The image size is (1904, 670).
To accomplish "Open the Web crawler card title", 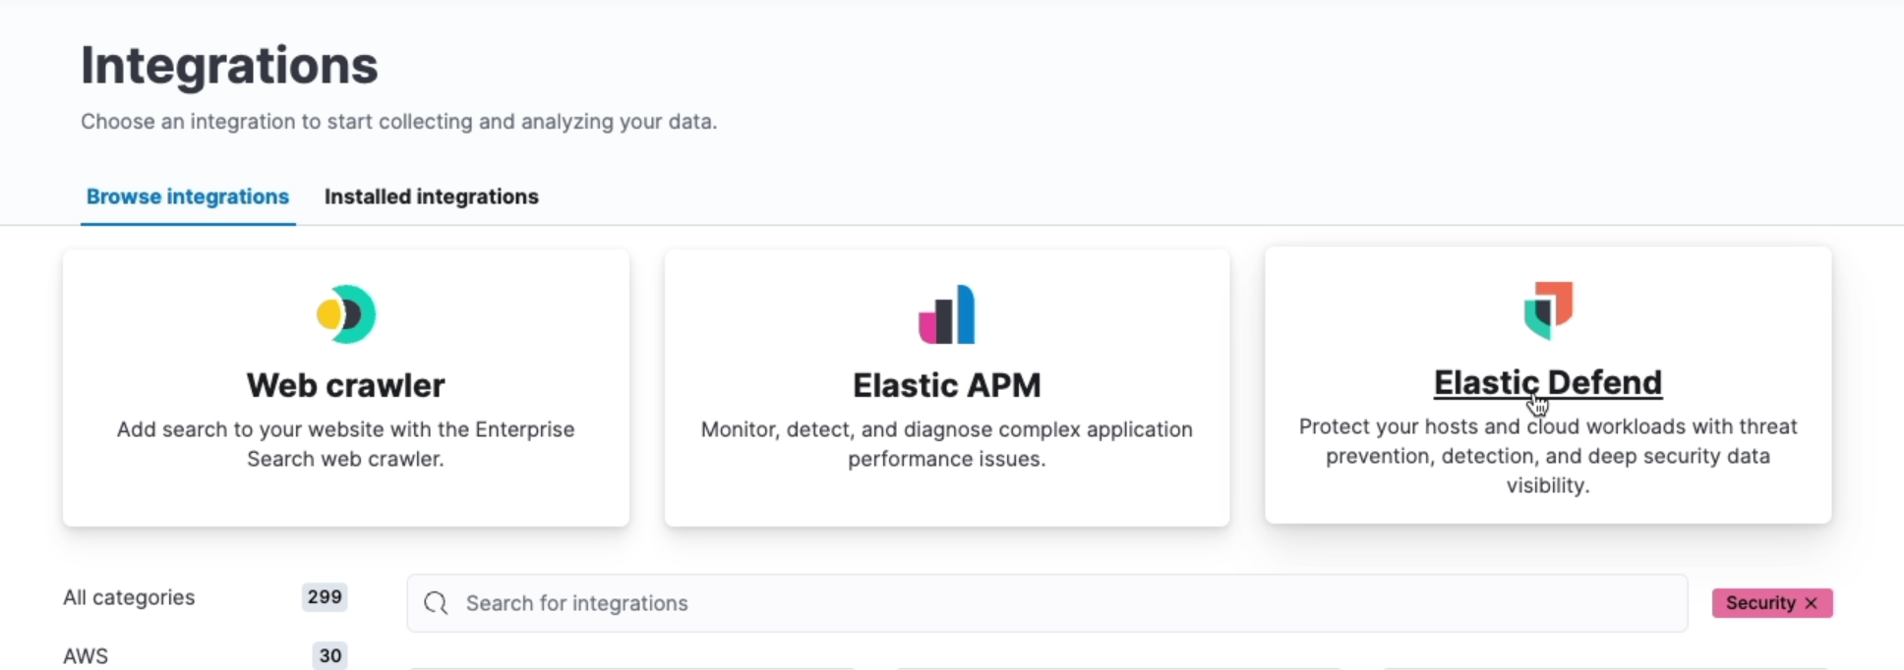I will point(346,385).
